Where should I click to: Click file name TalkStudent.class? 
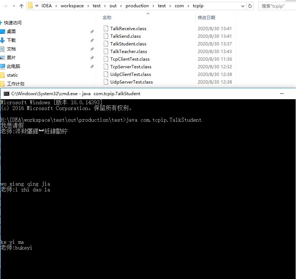(x=129, y=44)
